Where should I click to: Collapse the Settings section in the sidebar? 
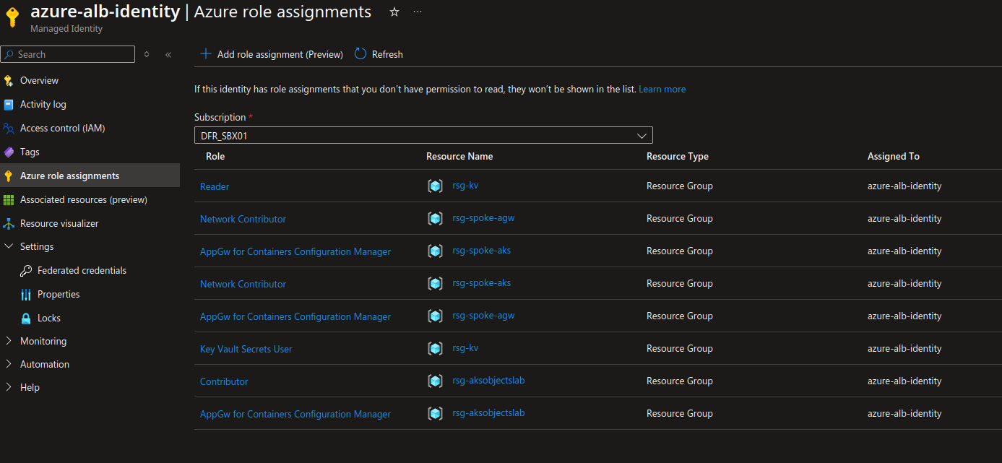pyautogui.click(x=9, y=246)
